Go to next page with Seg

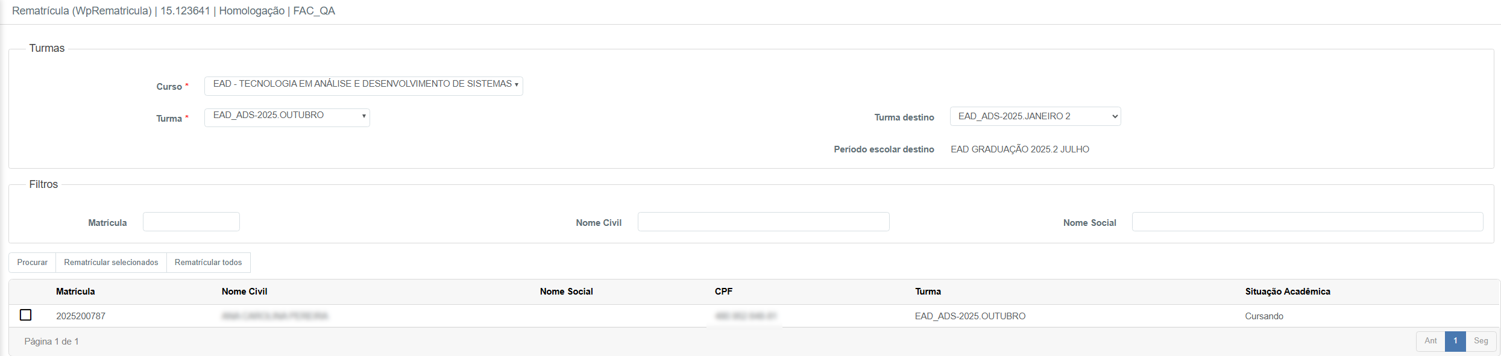point(1481,341)
